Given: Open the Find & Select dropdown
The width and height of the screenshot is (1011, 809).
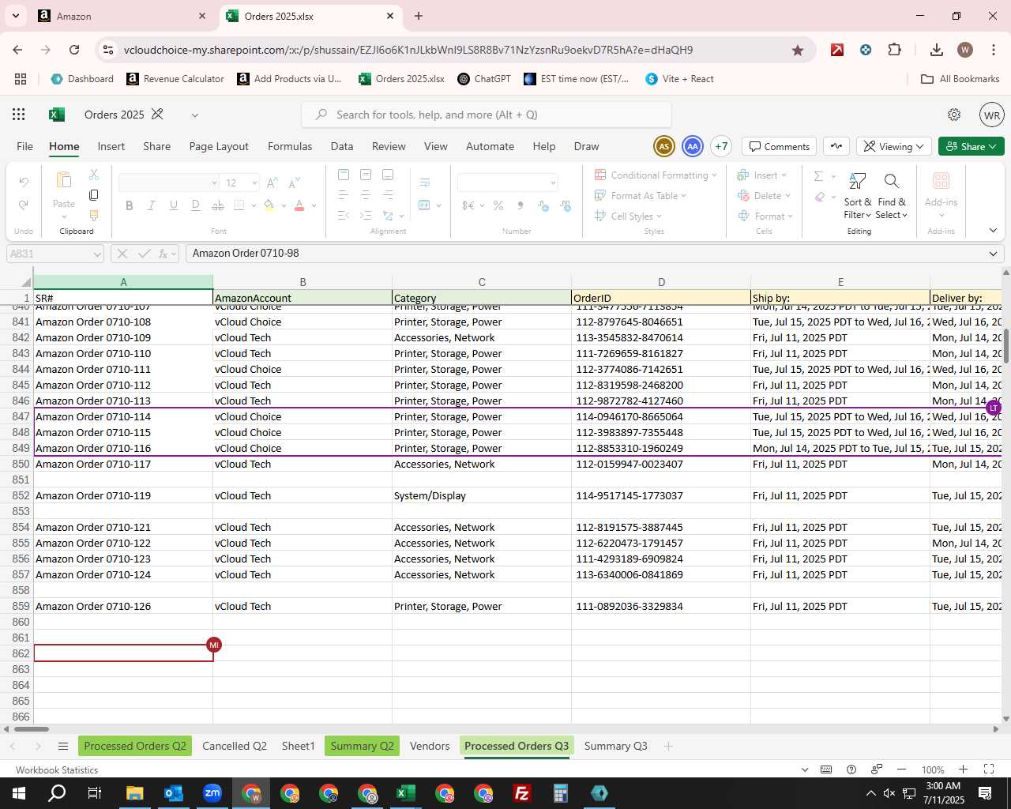Looking at the screenshot, I should pyautogui.click(x=891, y=196).
